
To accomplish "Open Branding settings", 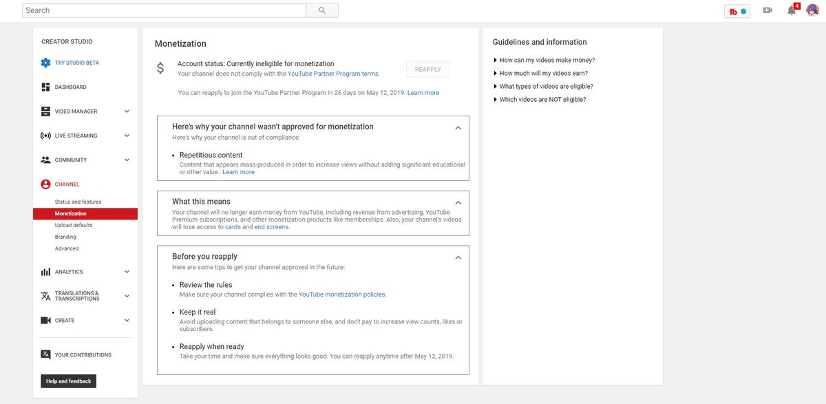I will [65, 237].
